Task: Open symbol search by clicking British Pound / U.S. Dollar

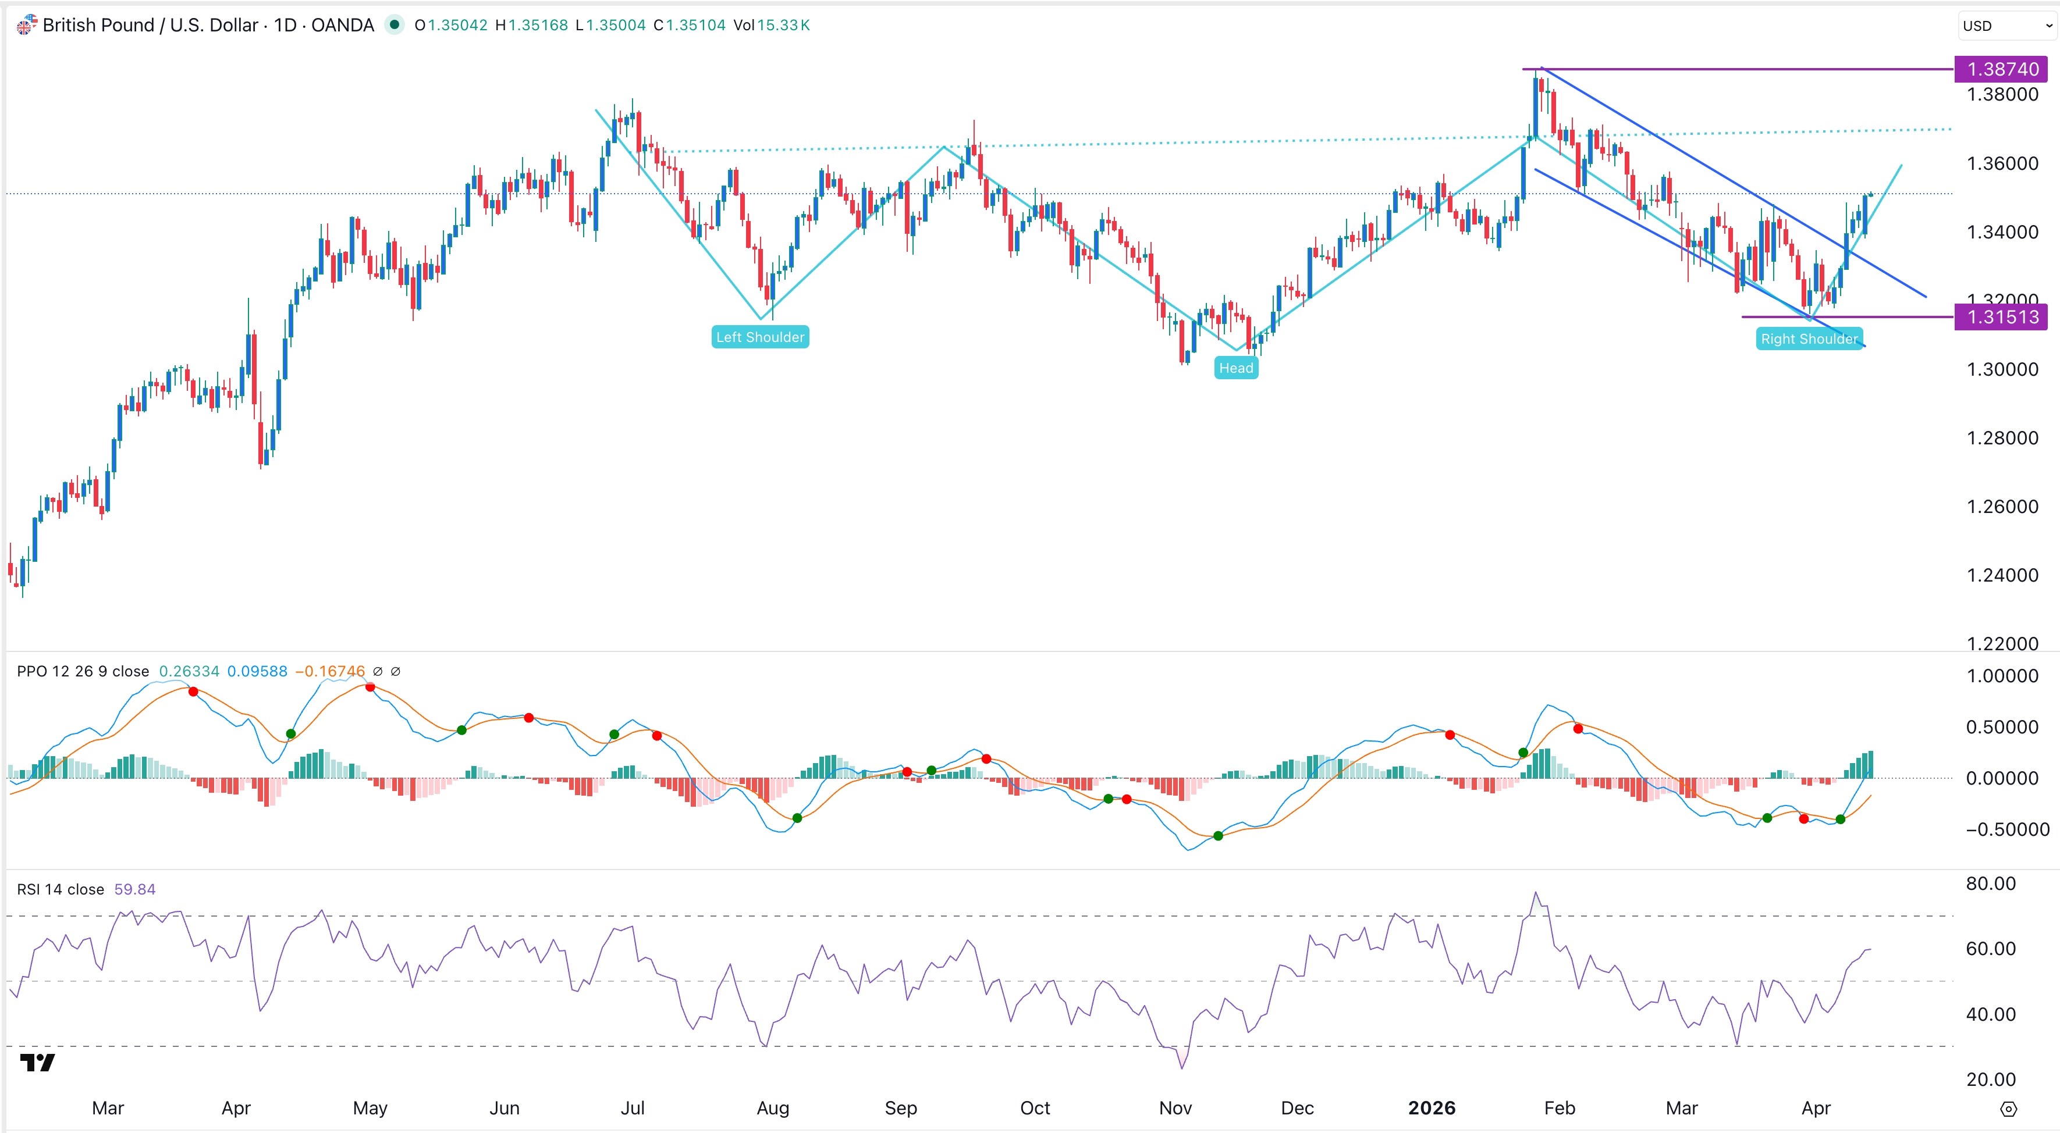Action: tap(152, 25)
